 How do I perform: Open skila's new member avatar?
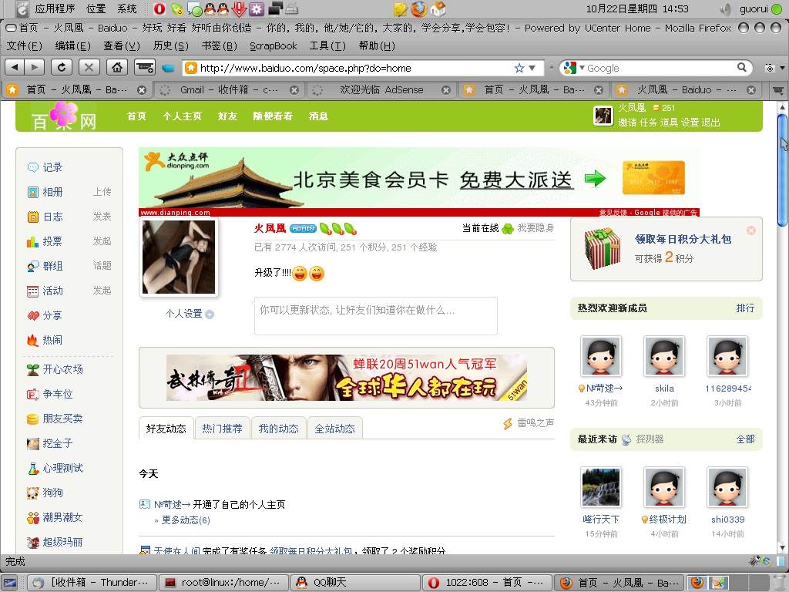pos(664,356)
